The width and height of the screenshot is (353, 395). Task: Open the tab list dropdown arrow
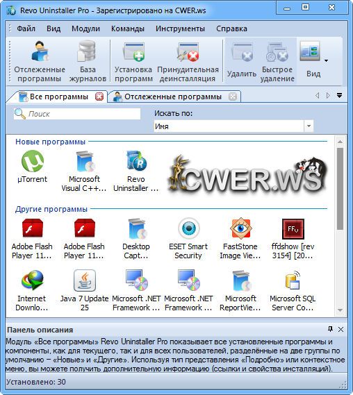point(339,95)
